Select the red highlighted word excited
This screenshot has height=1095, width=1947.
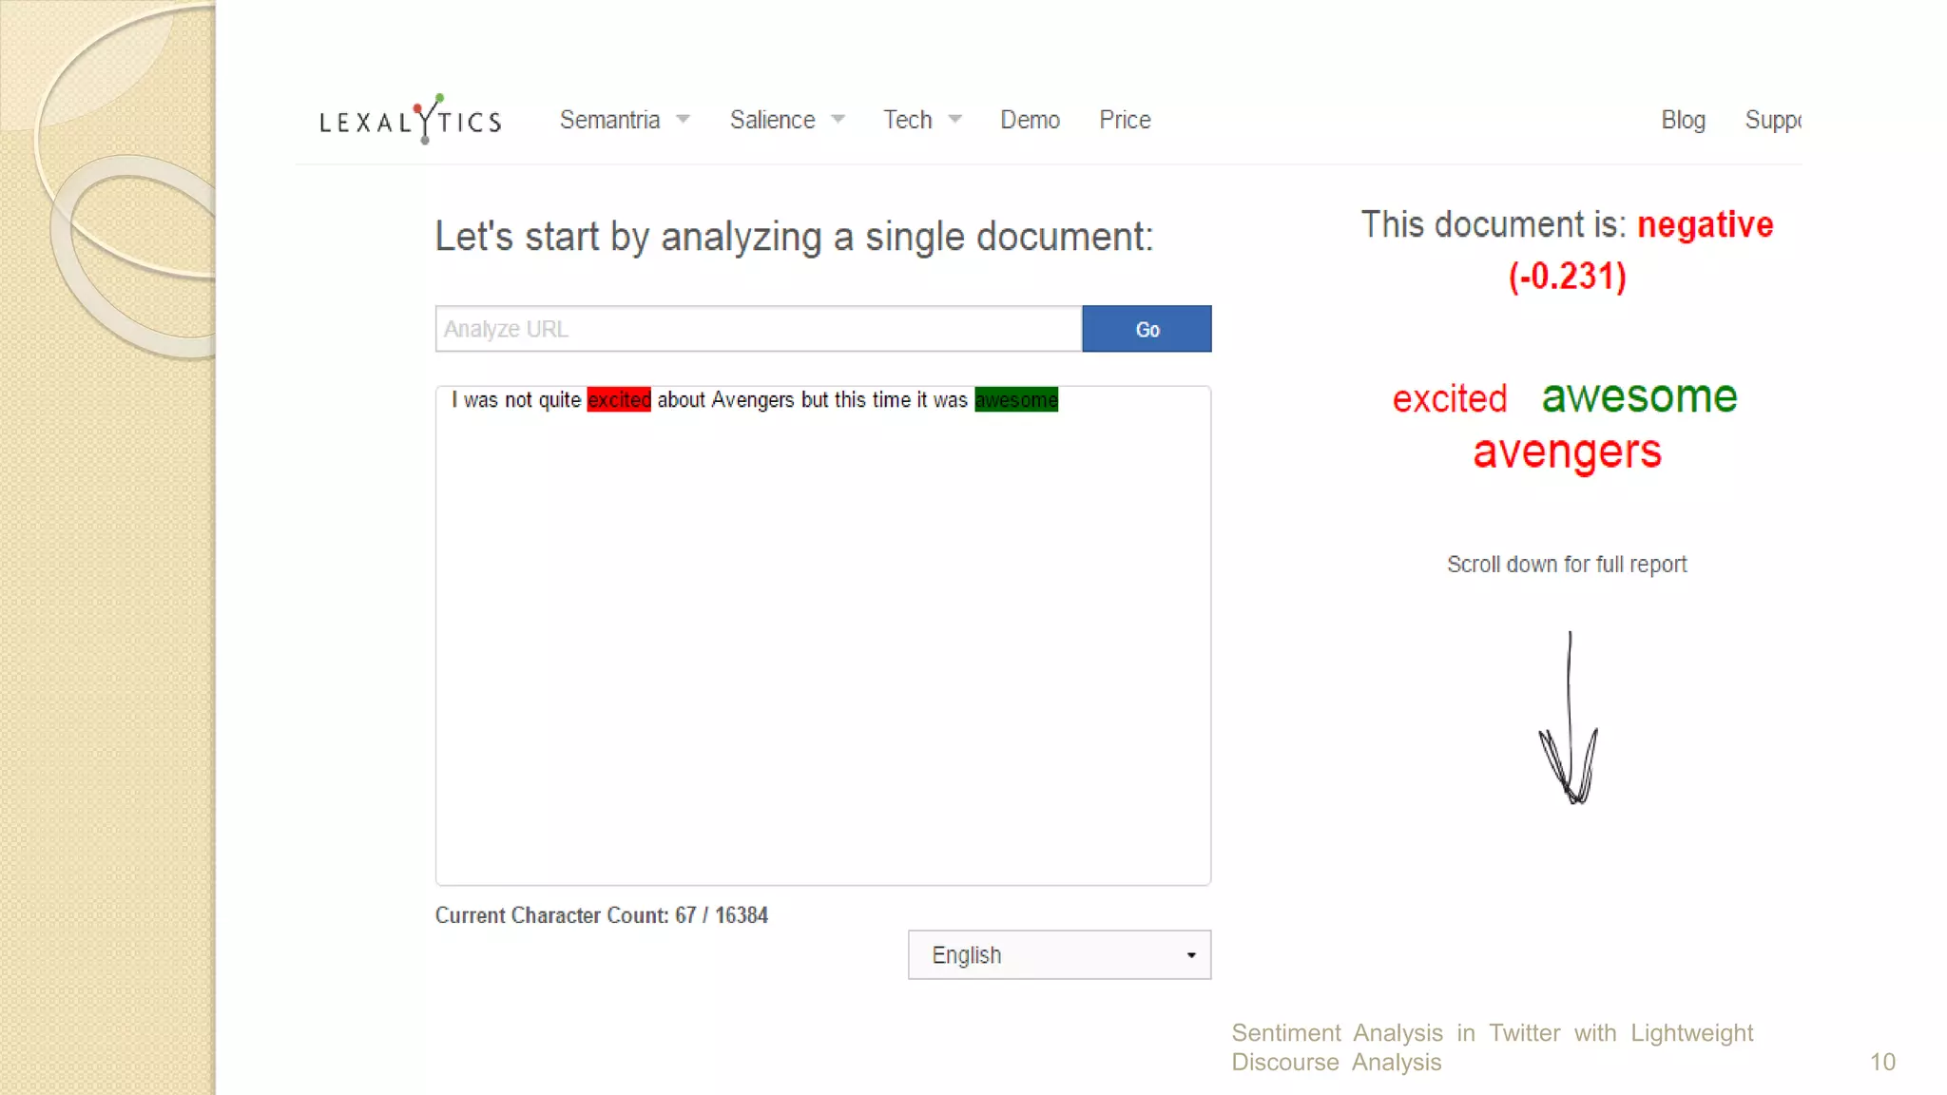click(x=619, y=400)
